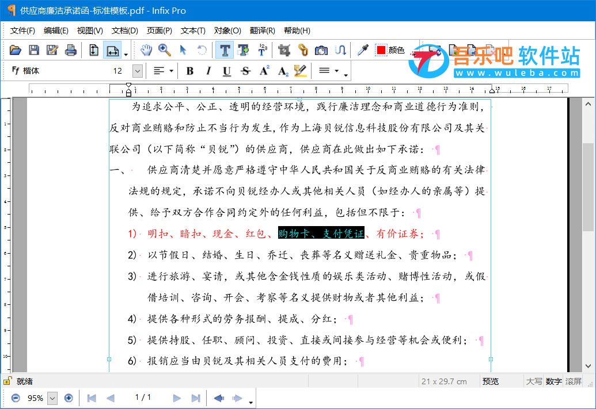This screenshot has height=409, width=596.
Task: Toggle Underline formatting
Action: 227,71
